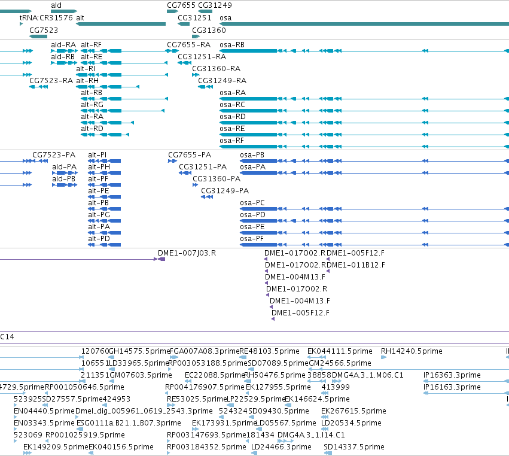Viewport: 509px width, 456px height.
Task: Click the GM24566.5prime EST label
Action: [x=340, y=363]
